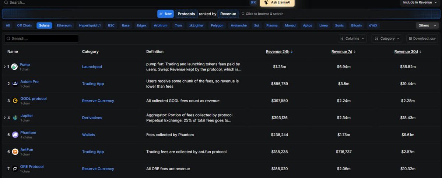Viewport: 442px width, 178px height.
Task: Open the ORE Protocol link
Action: click(x=32, y=167)
